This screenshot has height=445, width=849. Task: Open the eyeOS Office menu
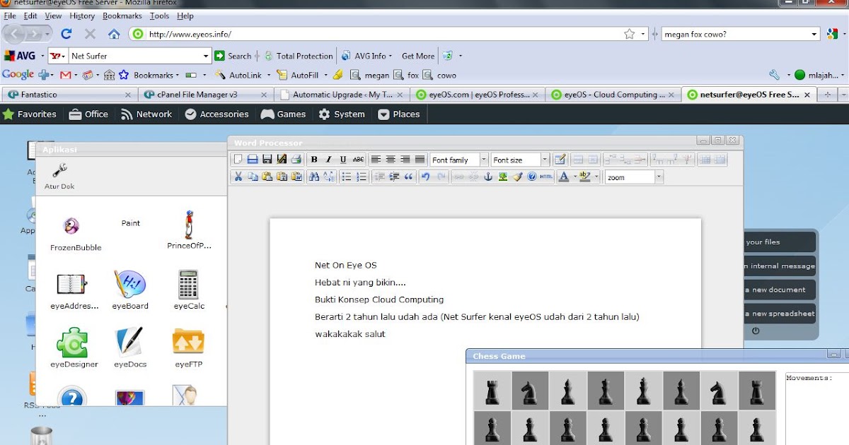coord(88,114)
